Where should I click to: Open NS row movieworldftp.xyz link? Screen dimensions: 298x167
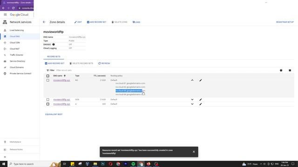click(x=61, y=80)
